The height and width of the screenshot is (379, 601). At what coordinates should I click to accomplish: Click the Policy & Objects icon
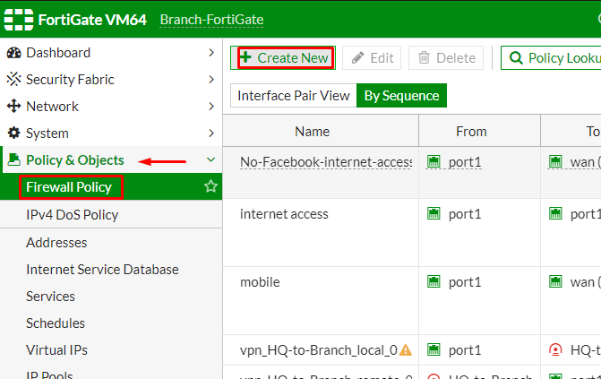[x=13, y=159]
